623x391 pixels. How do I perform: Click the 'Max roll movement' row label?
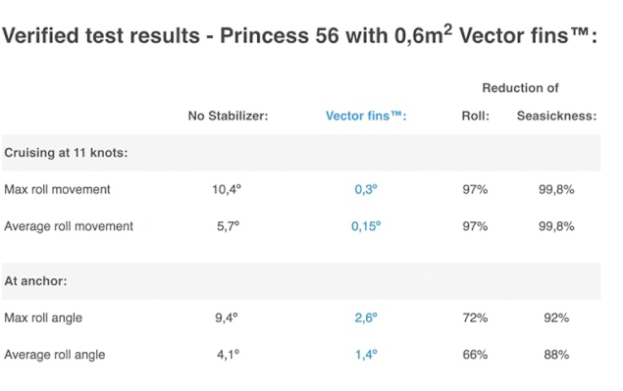click(x=57, y=189)
